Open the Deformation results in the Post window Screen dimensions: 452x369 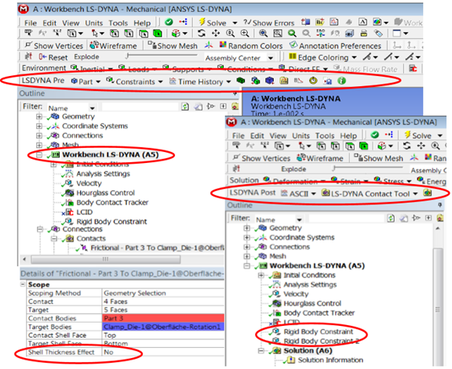pos(294,181)
